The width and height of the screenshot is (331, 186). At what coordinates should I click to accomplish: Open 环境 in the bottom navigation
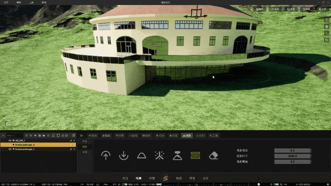tap(152, 178)
